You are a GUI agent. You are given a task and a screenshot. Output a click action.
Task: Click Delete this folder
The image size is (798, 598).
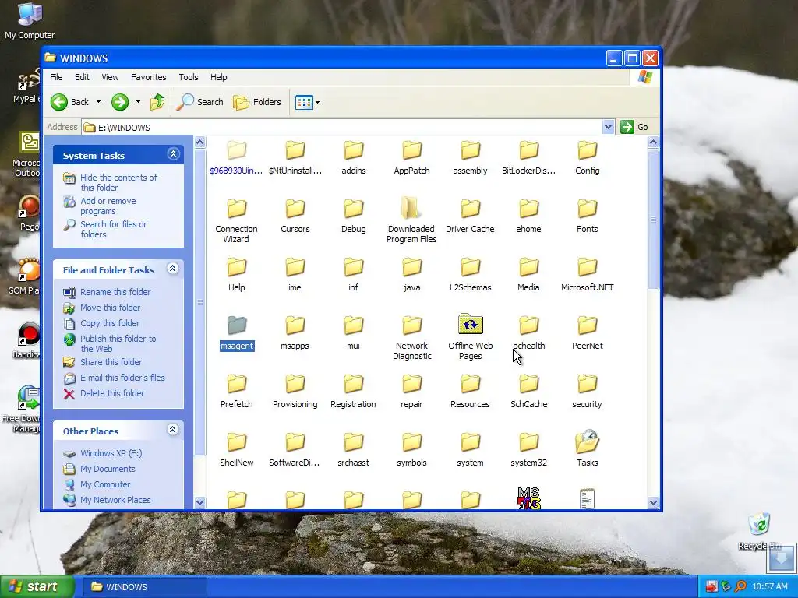point(104,393)
